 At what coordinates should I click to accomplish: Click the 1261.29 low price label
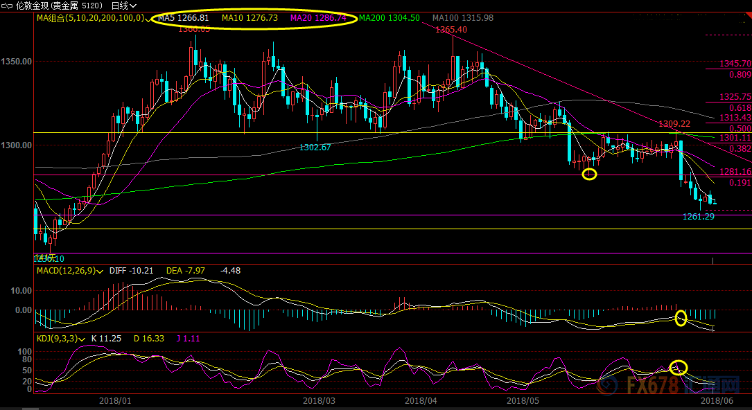click(x=699, y=217)
